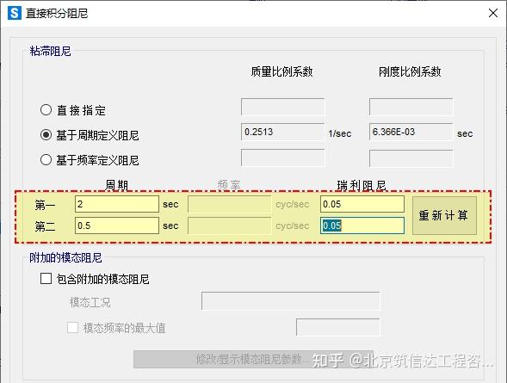Click the 修改/显示模态阻尼参数 button
Viewport: 507px width, 383px height.
pyautogui.click(x=253, y=359)
